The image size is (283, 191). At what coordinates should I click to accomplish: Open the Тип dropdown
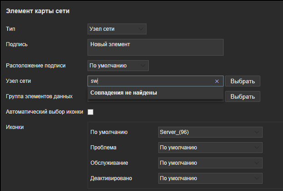coord(117,29)
